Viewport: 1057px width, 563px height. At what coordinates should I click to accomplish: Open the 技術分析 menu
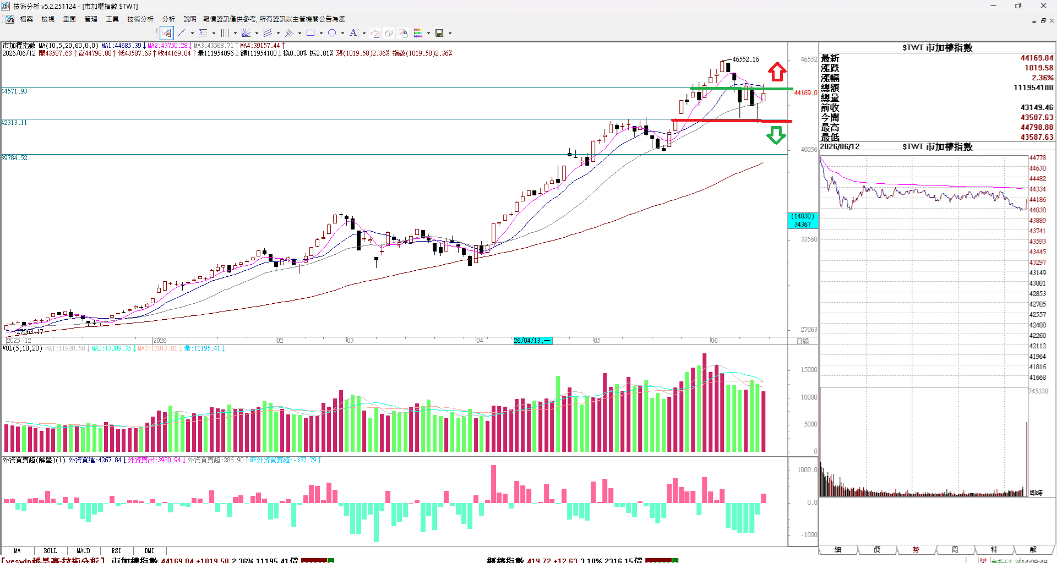[140, 19]
